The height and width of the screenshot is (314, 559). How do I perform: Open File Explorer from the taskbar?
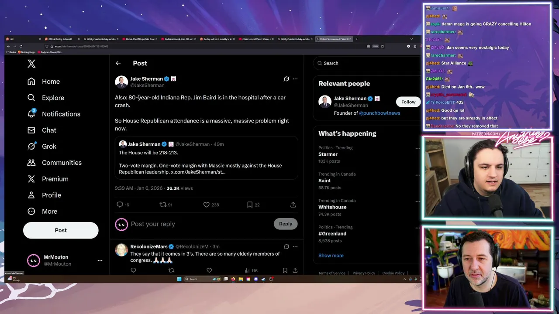tap(241, 279)
